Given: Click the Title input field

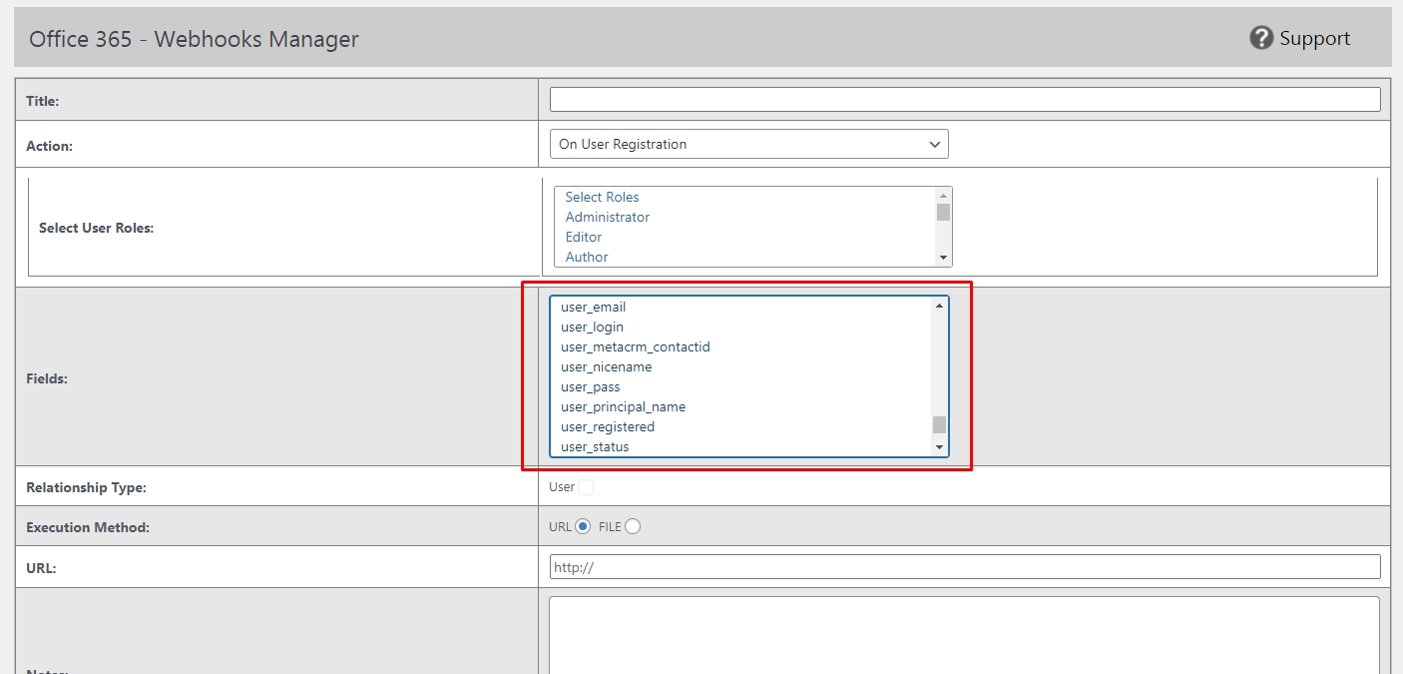Looking at the screenshot, I should (965, 100).
